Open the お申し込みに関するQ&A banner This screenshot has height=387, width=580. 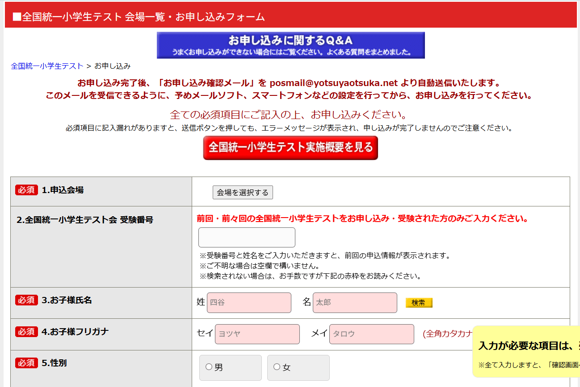[x=290, y=45]
